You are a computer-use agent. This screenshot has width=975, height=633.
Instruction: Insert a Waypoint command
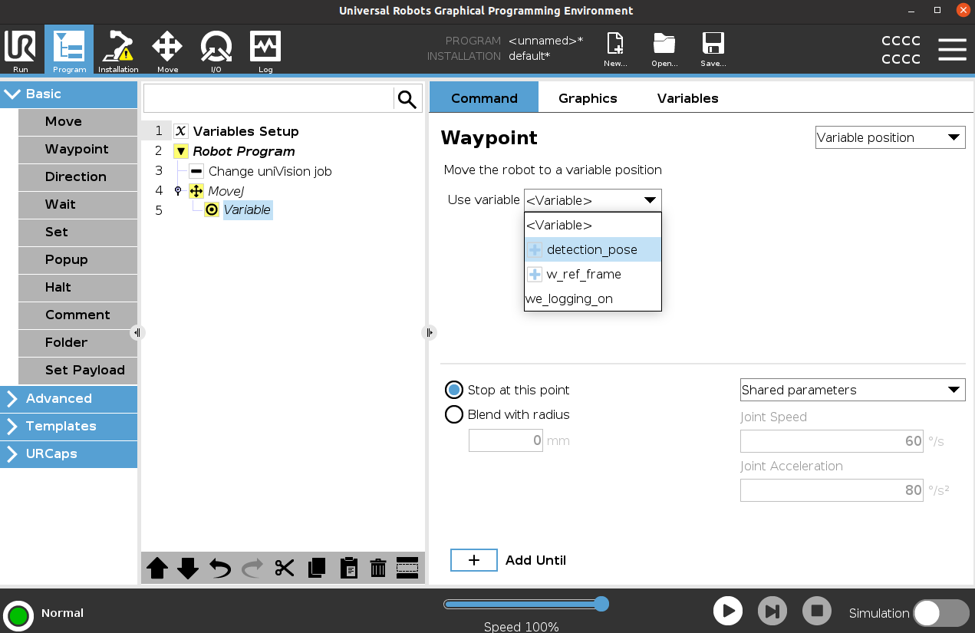pos(77,149)
